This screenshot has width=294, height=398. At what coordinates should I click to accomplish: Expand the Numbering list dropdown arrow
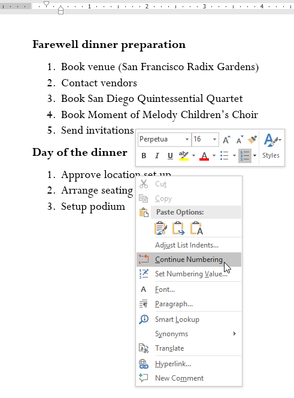pyautogui.click(x=254, y=155)
